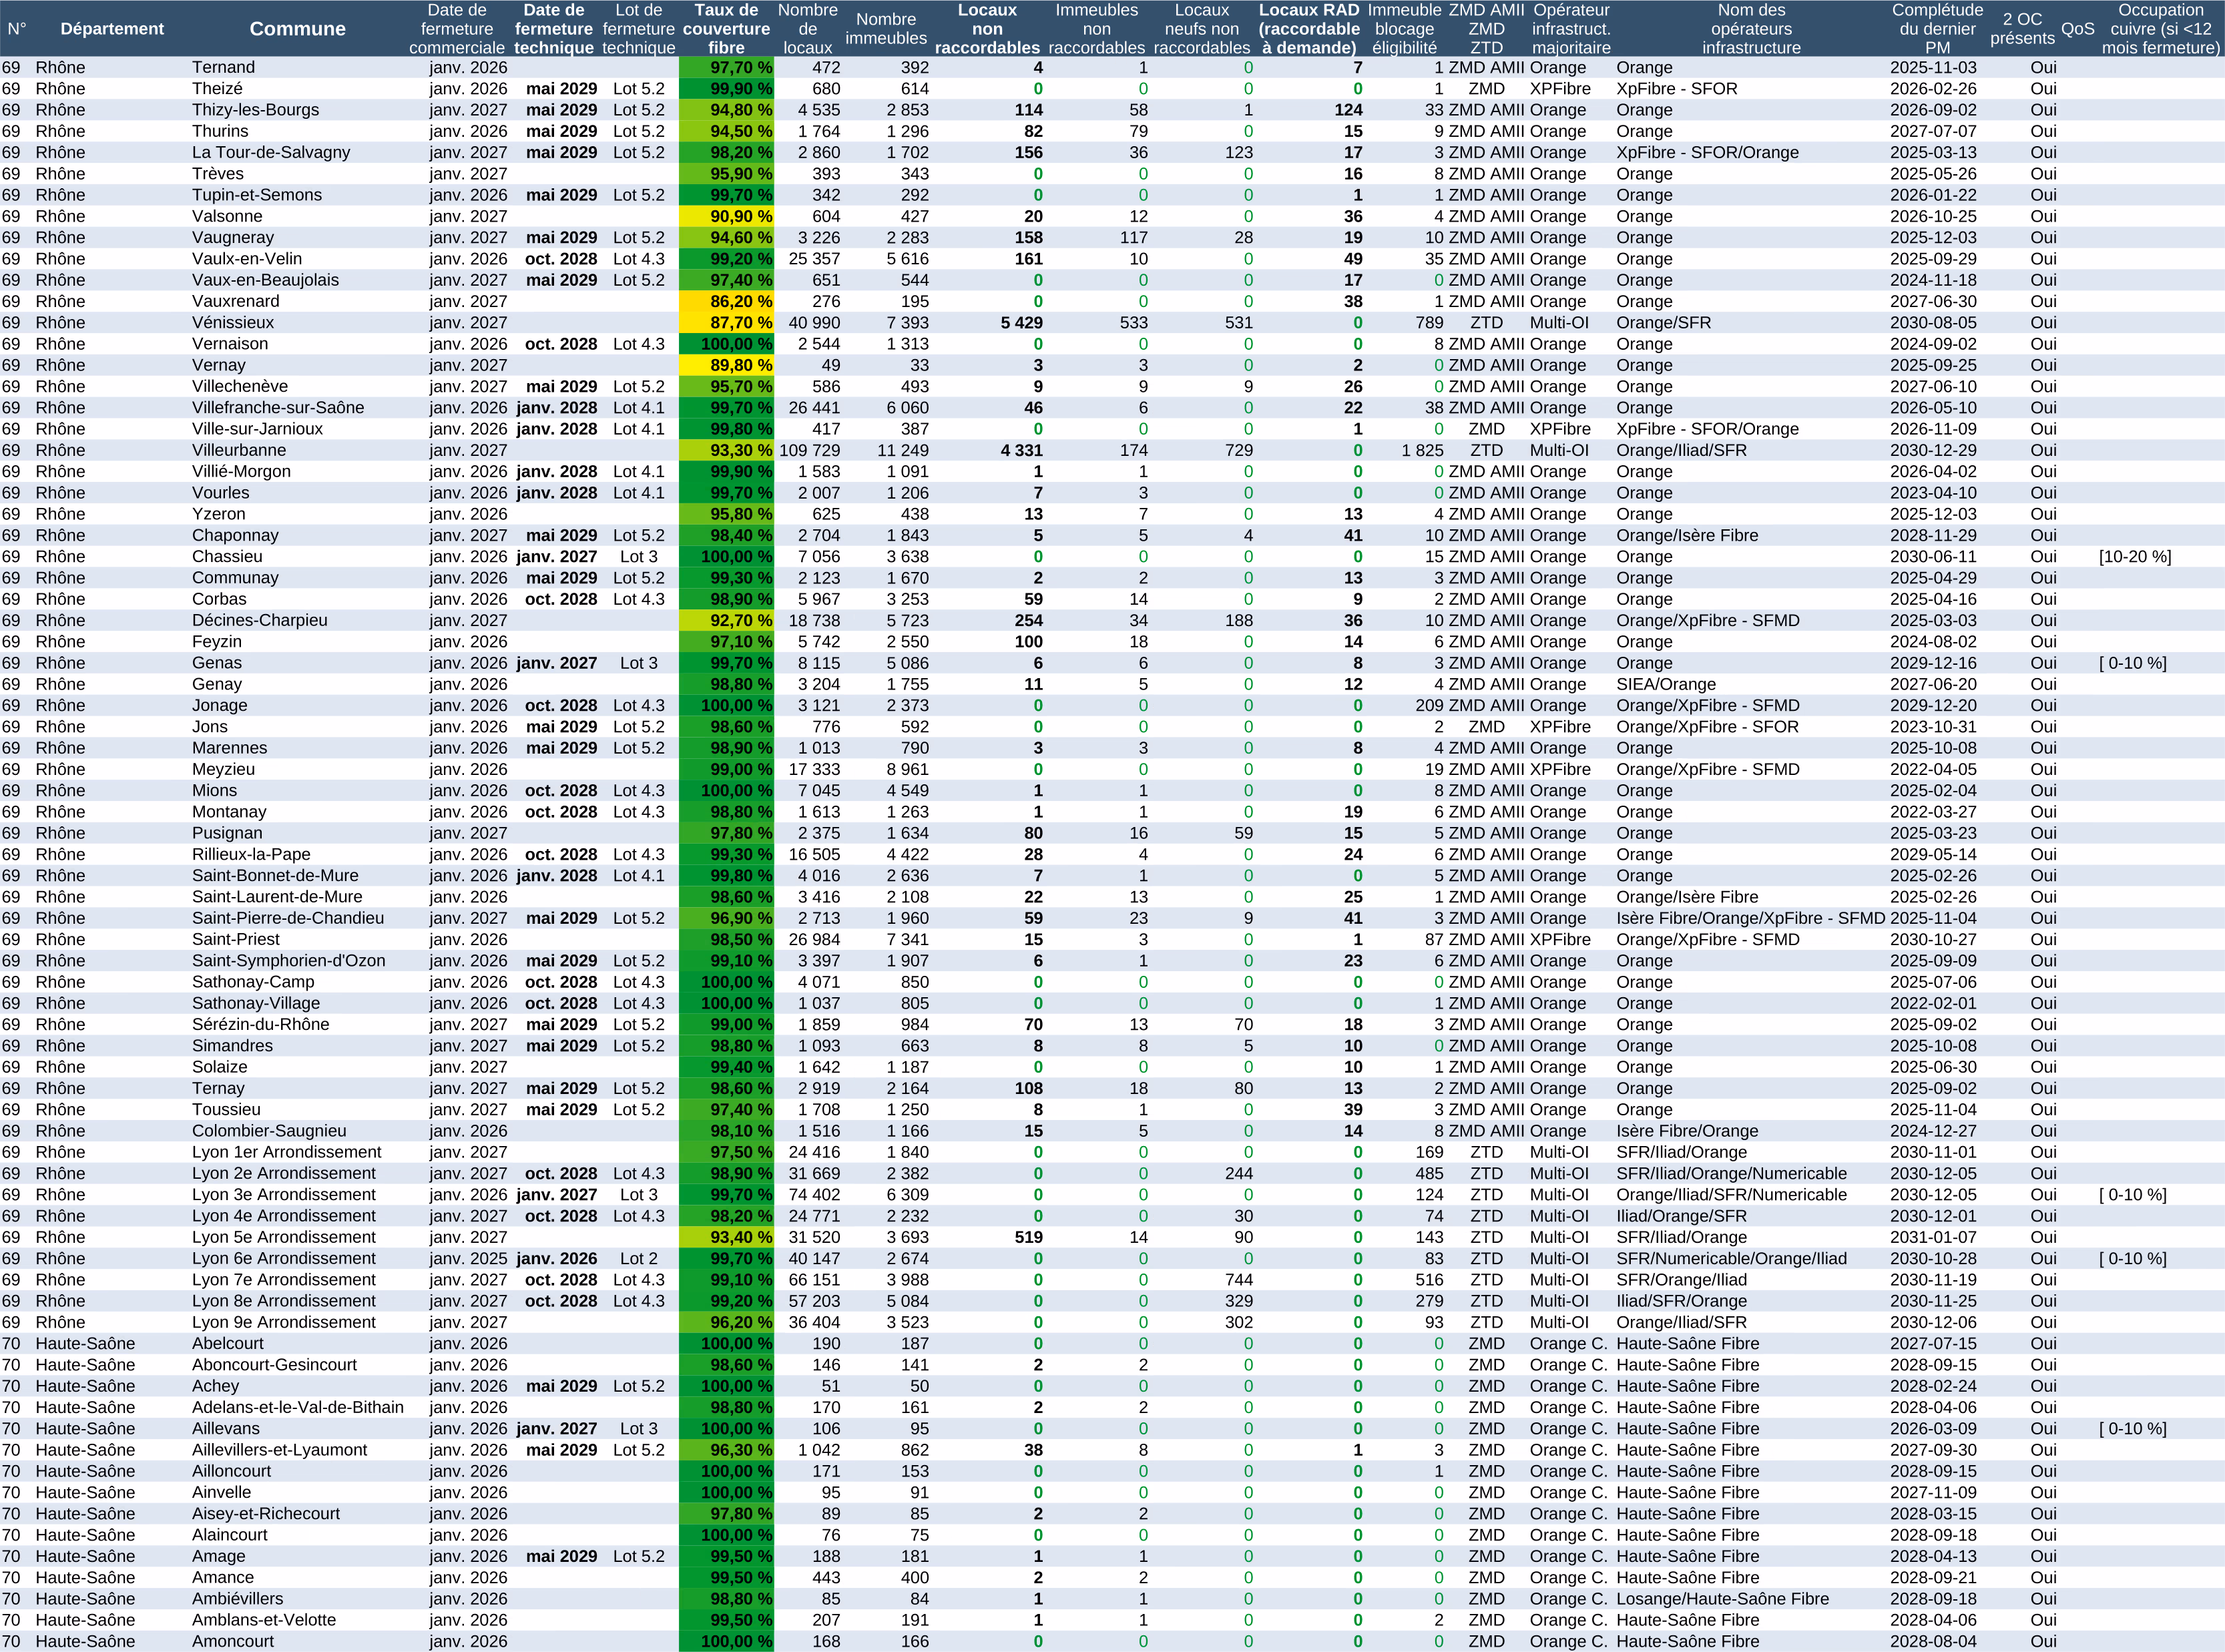The width and height of the screenshot is (2225, 1652).
Task: Click Villeurbanne locaux count 109 729
Action: point(809,450)
